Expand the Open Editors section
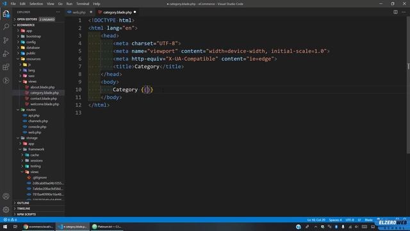410x231 pixels. pyautogui.click(x=38, y=19)
